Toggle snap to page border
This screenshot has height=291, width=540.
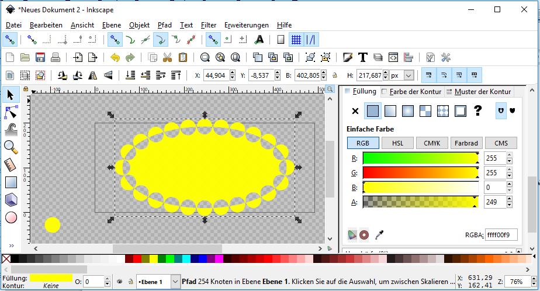point(281,40)
